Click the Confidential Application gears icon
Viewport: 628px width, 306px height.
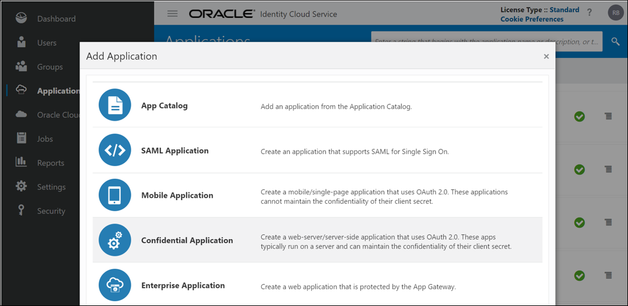[x=115, y=240]
